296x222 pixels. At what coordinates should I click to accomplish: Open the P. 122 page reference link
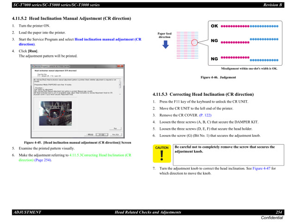coord(204,115)
